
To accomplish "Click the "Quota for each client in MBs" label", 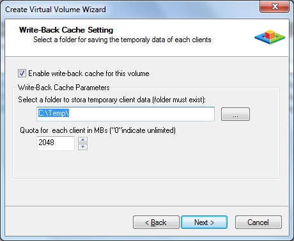I will pyautogui.click(x=98, y=130).
